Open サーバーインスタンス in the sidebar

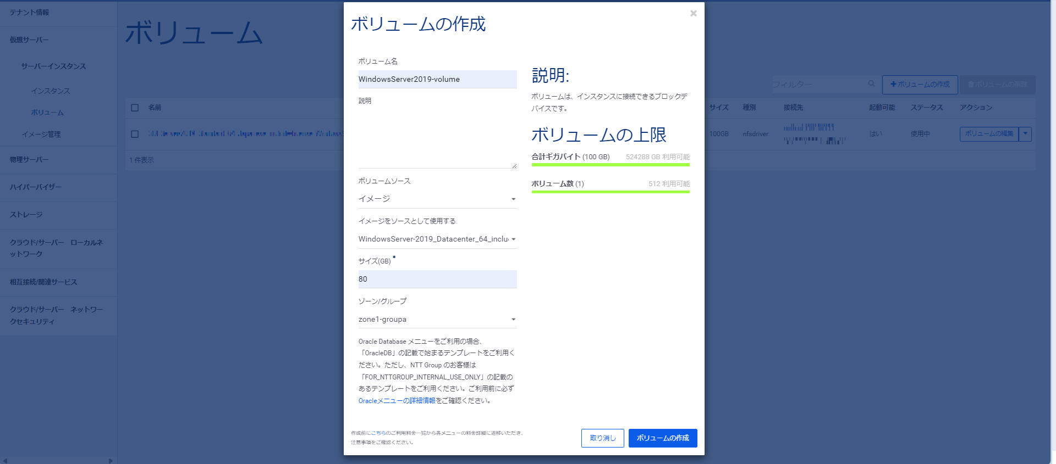(53, 66)
